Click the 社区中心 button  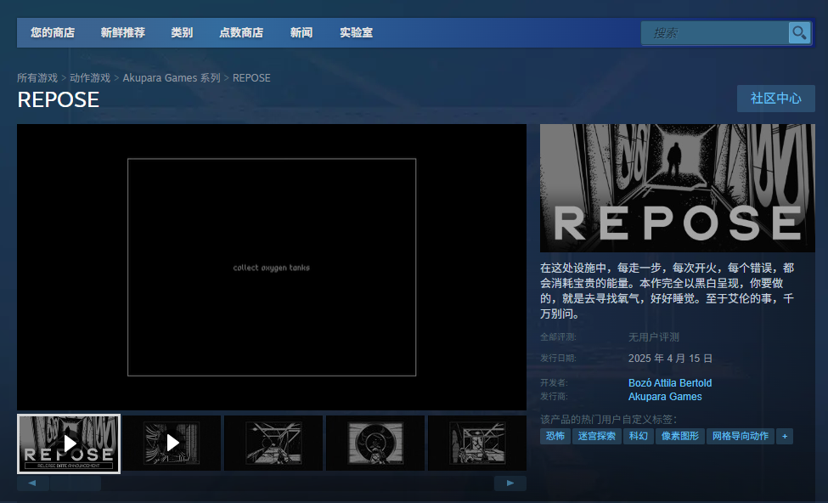[x=774, y=98]
